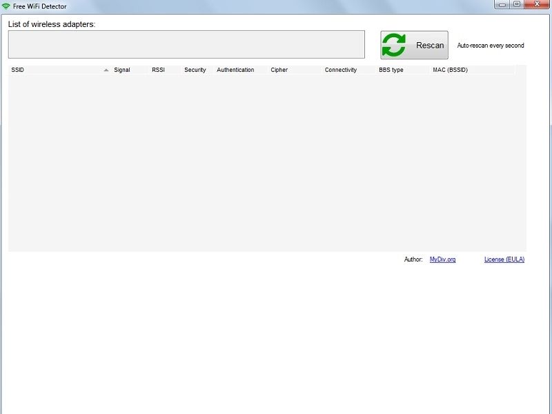Maximize the Free WiFi Detector window
The width and height of the screenshot is (552, 414).
[x=517, y=4]
